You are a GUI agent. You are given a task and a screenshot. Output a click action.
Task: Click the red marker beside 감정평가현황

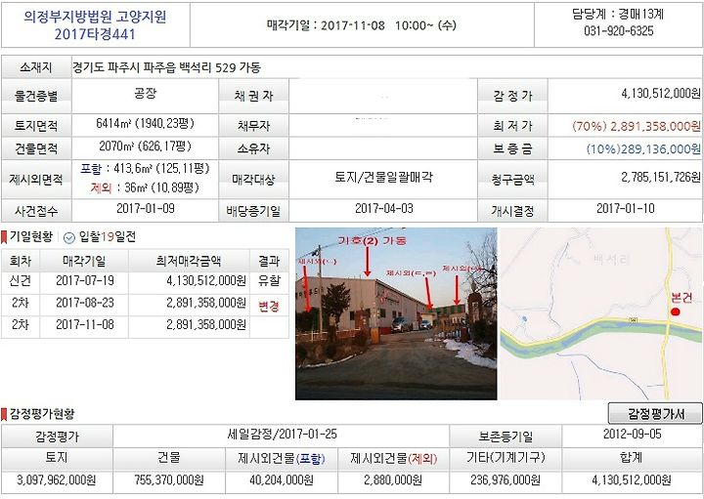(x=4, y=414)
